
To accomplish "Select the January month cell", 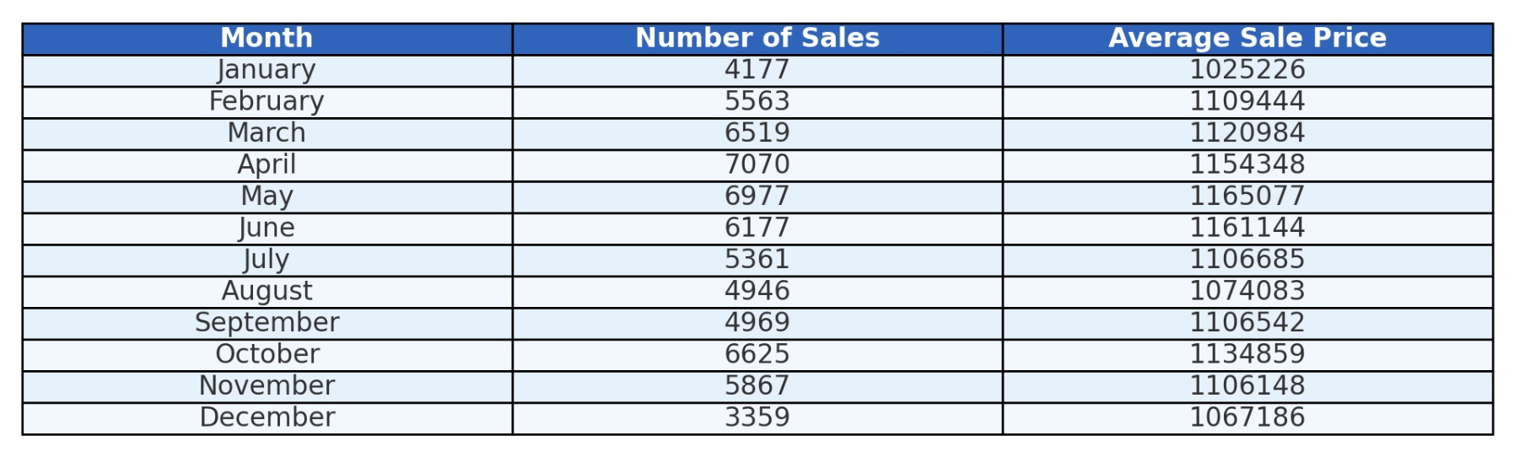I will pyautogui.click(x=267, y=71).
